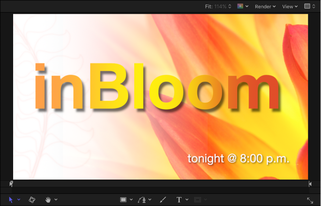
Task: Select the Paint Stroke tool
Action: click(x=163, y=199)
